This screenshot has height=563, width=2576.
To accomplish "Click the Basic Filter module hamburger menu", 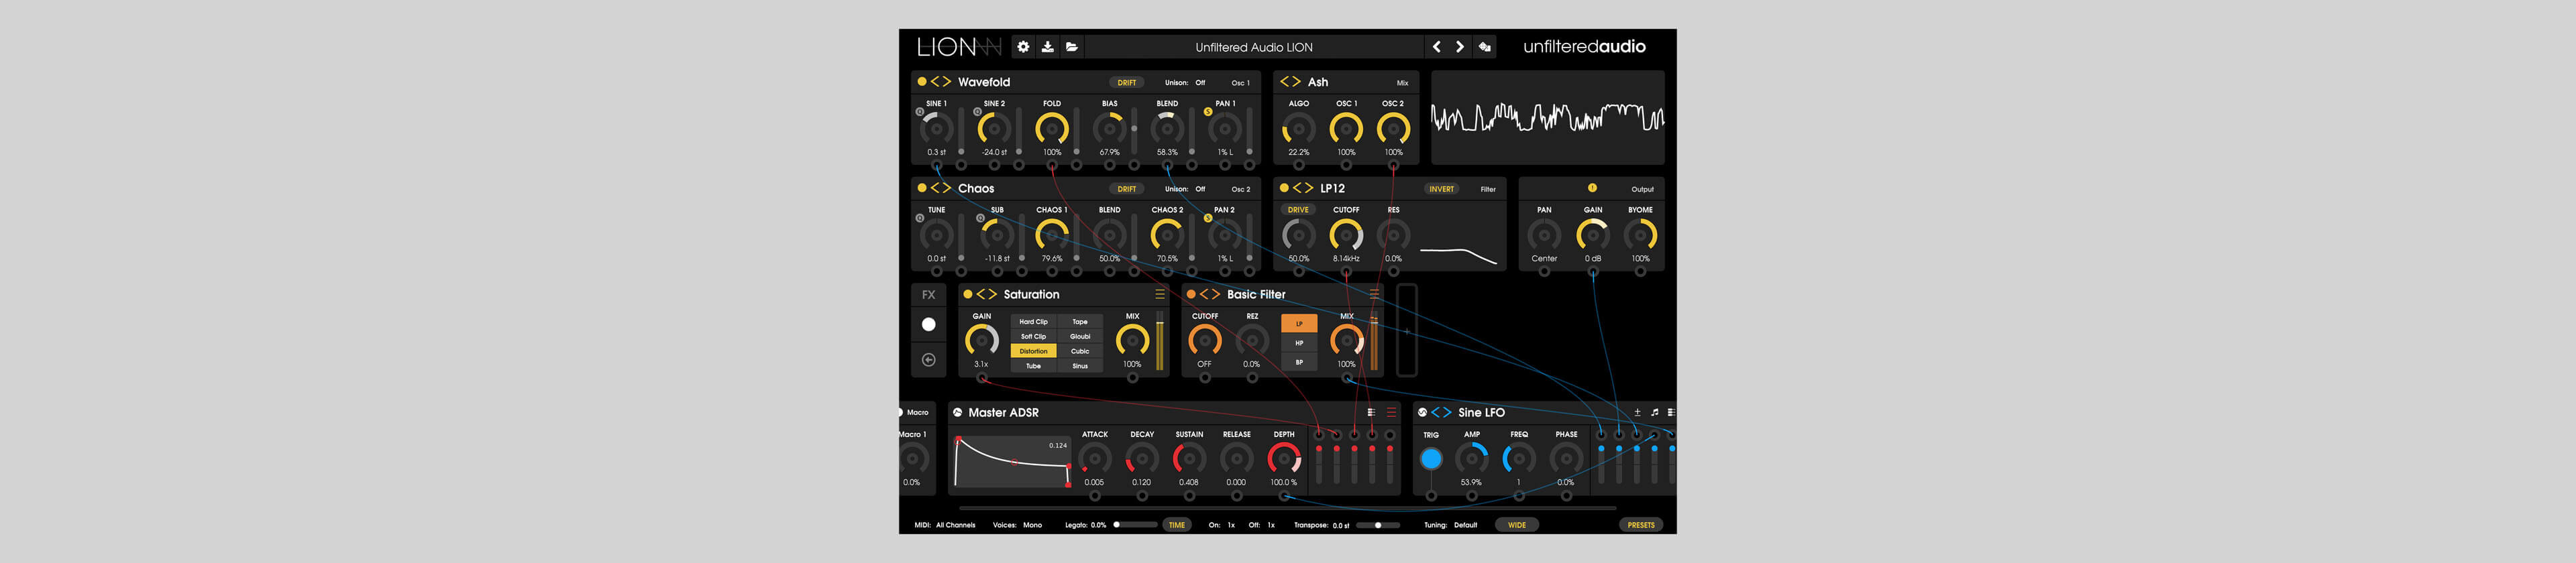I will click(x=1374, y=294).
